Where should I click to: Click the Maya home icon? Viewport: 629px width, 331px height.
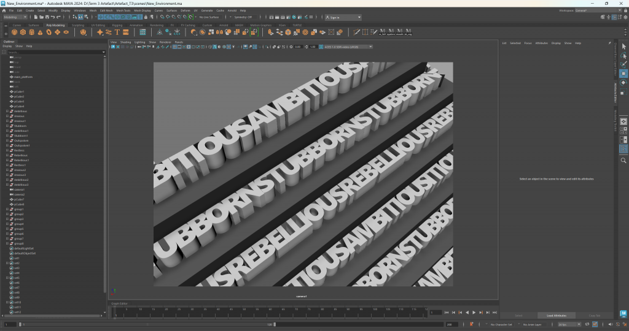[4, 11]
